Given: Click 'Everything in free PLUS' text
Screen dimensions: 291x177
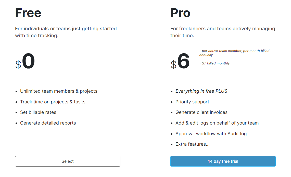Looking at the screenshot, I should click(x=201, y=91).
